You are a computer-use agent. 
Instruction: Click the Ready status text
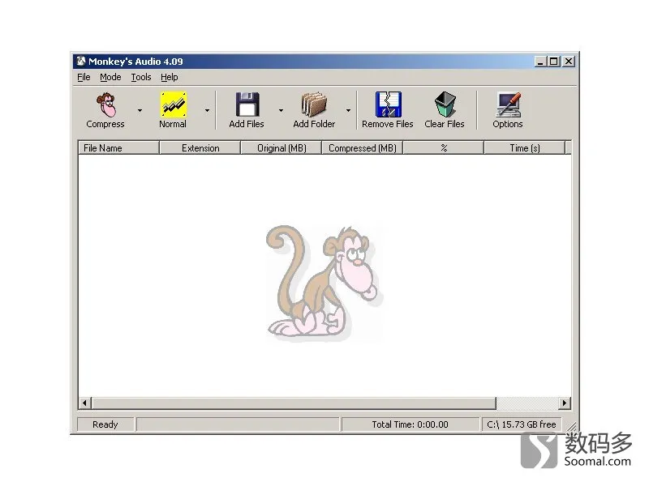point(105,424)
